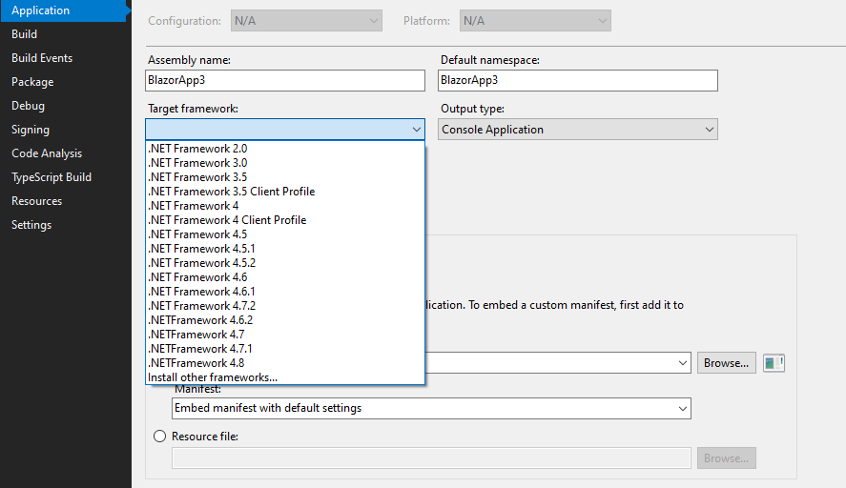Open the Configuration dropdown
This screenshot has height=488, width=846.
click(x=306, y=20)
